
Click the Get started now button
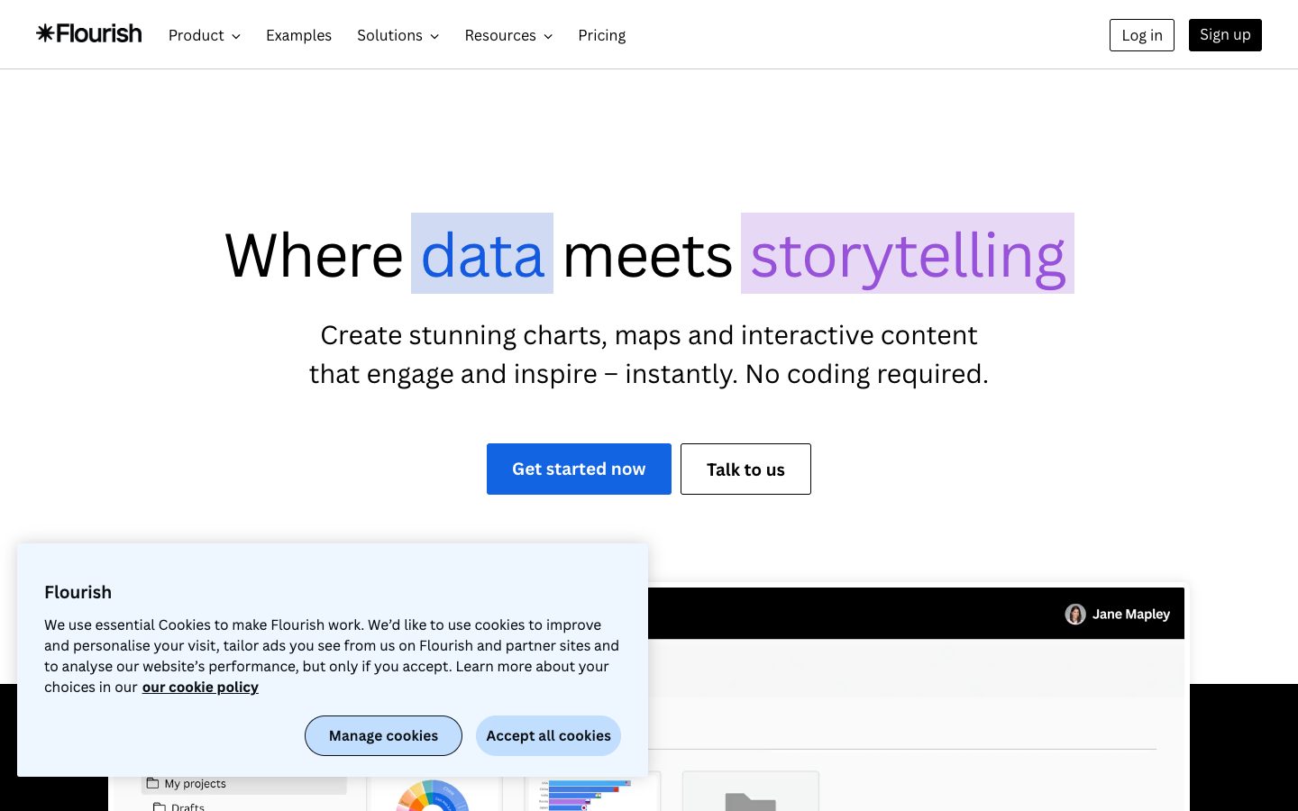[x=579, y=469]
